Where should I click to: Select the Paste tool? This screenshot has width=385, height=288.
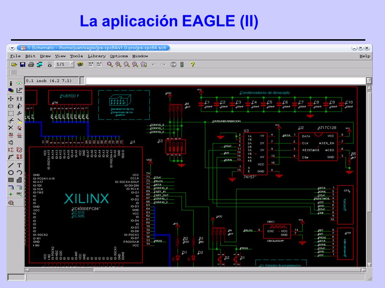[19, 121]
